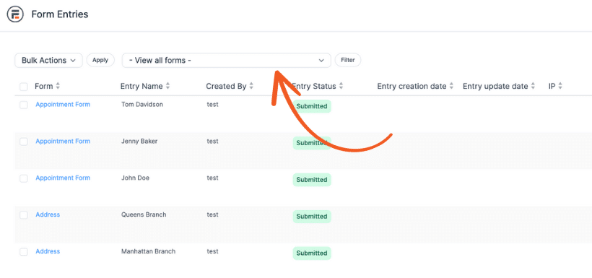This screenshot has height=278, width=592.
Task: Sort by Created By arrows icon
Action: (251, 86)
